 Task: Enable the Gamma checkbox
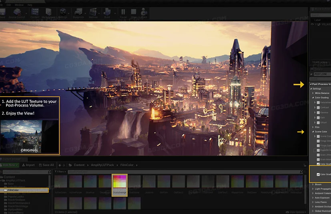tap(318, 113)
